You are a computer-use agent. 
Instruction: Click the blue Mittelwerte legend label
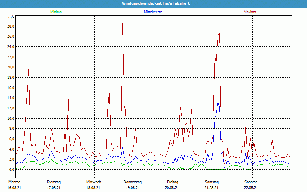point(153,12)
